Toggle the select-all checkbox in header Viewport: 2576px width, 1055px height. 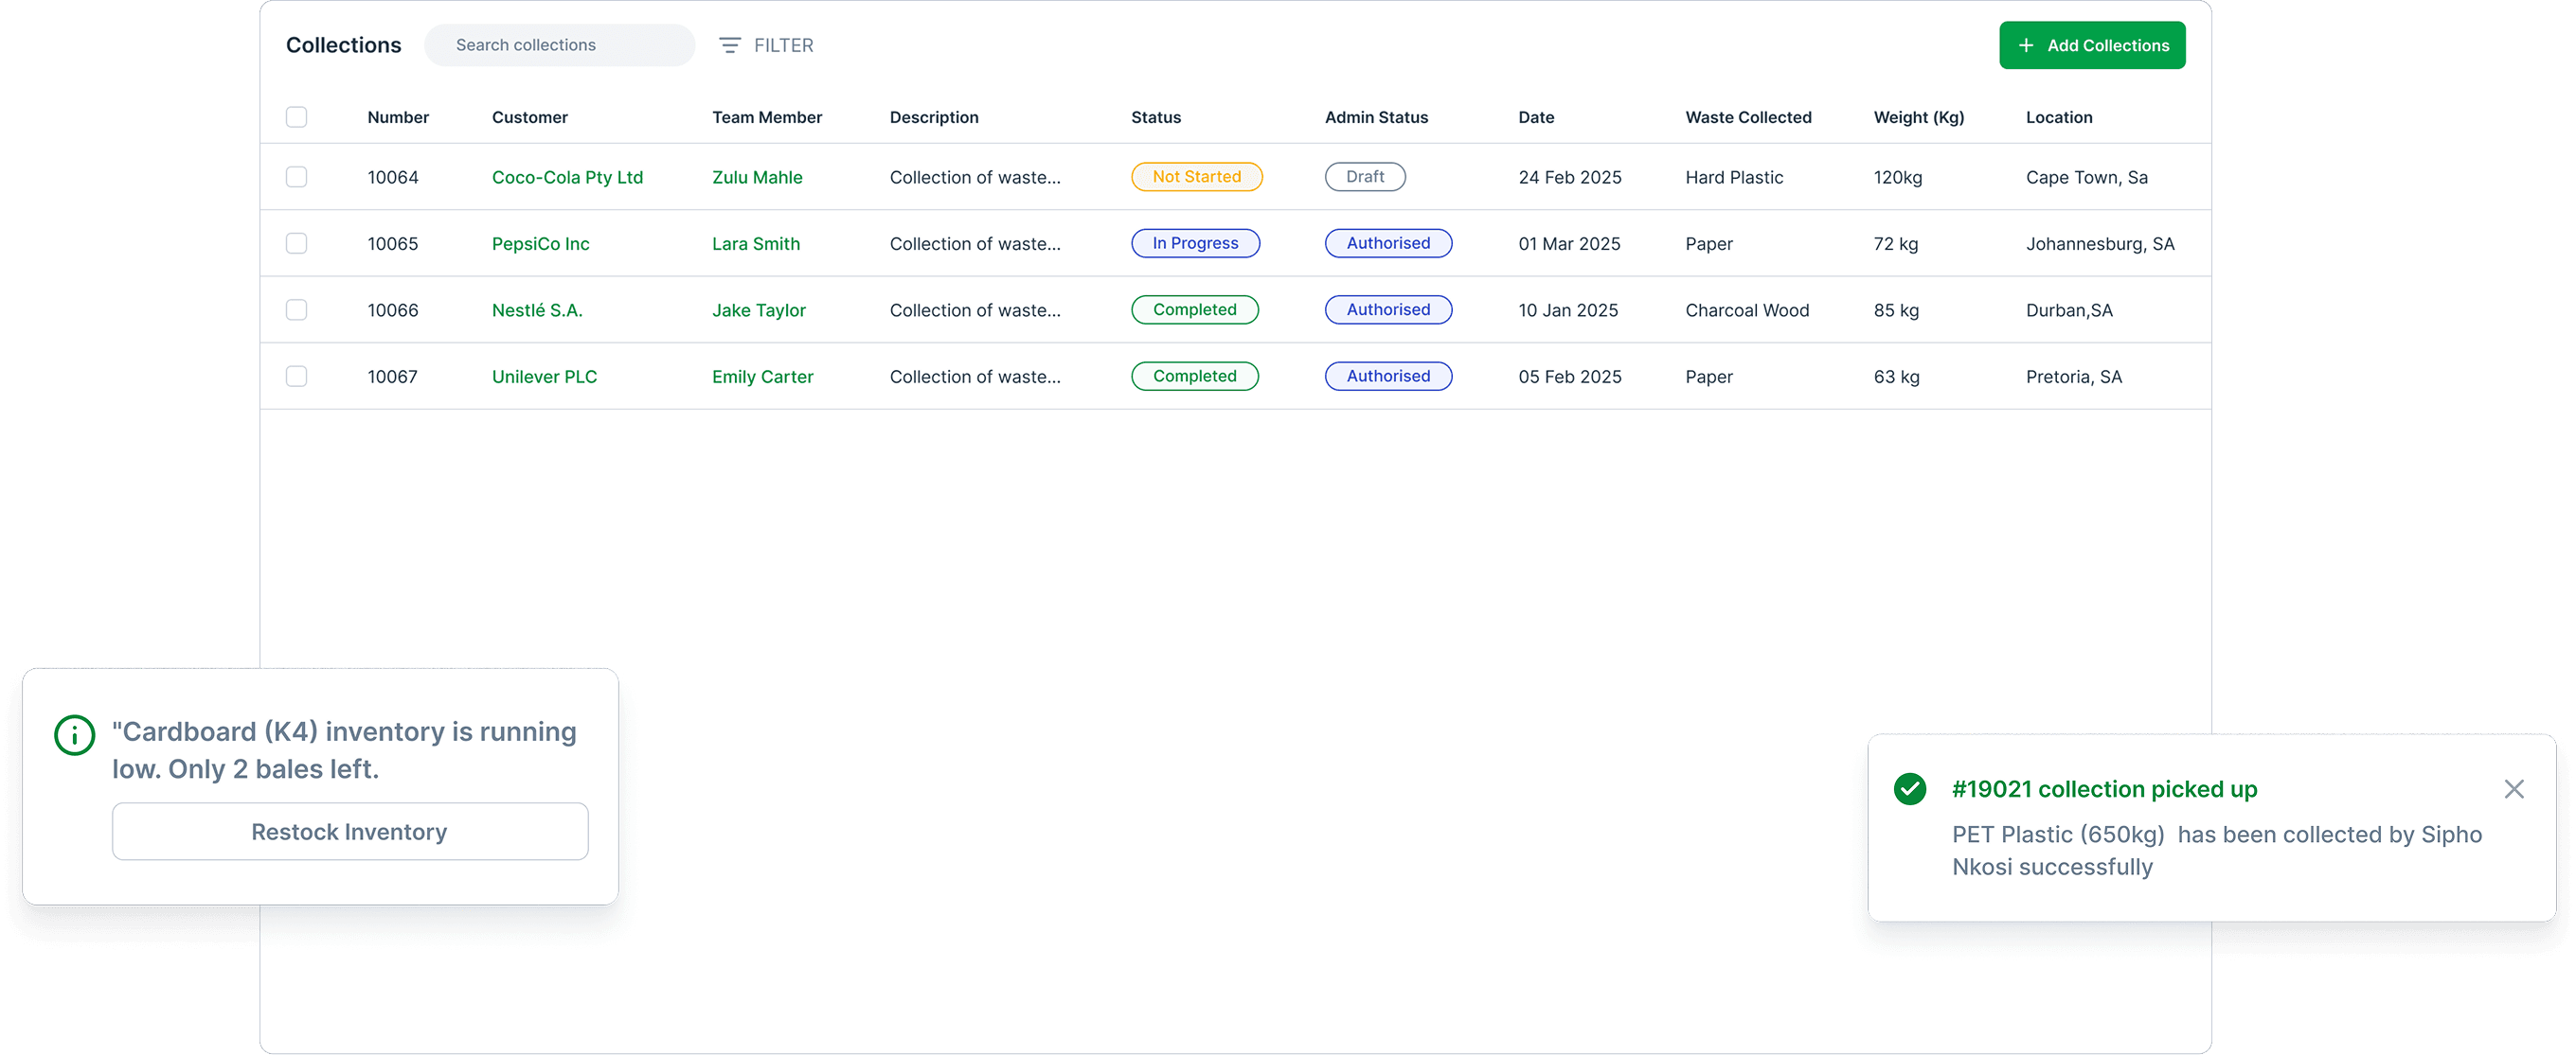click(296, 117)
